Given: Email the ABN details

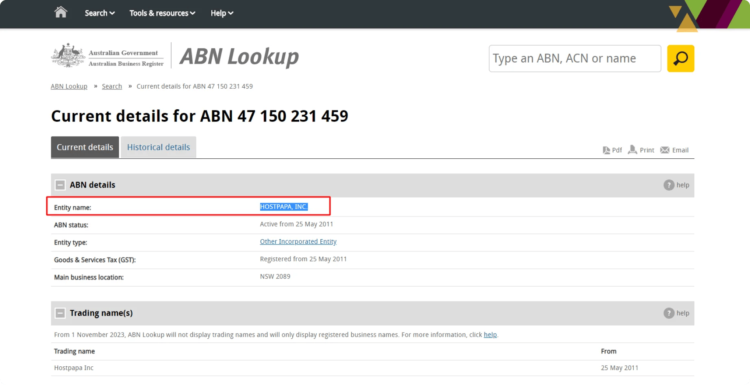Looking at the screenshot, I should coord(674,150).
